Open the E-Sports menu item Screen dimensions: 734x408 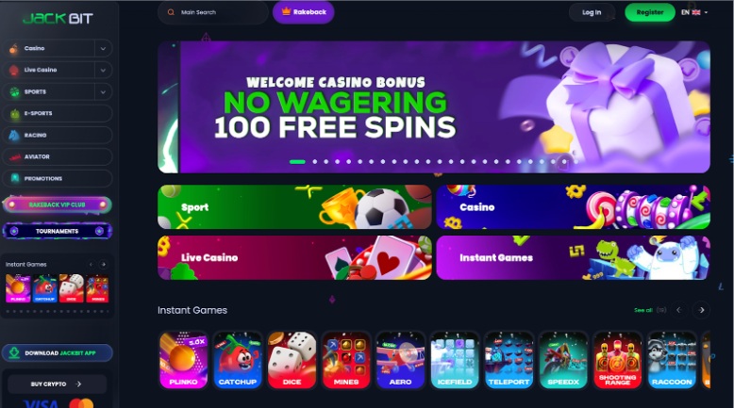click(x=58, y=113)
